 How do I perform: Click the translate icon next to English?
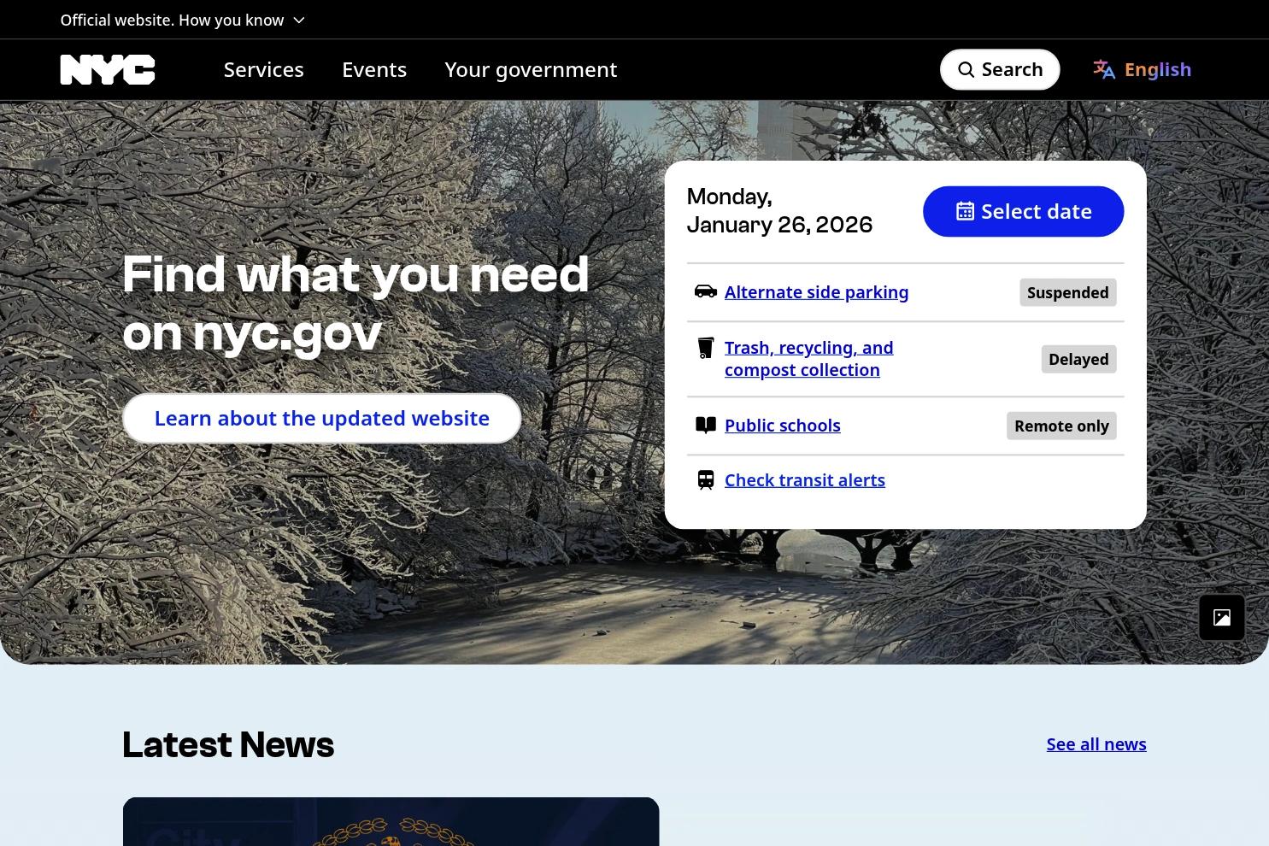(x=1103, y=69)
